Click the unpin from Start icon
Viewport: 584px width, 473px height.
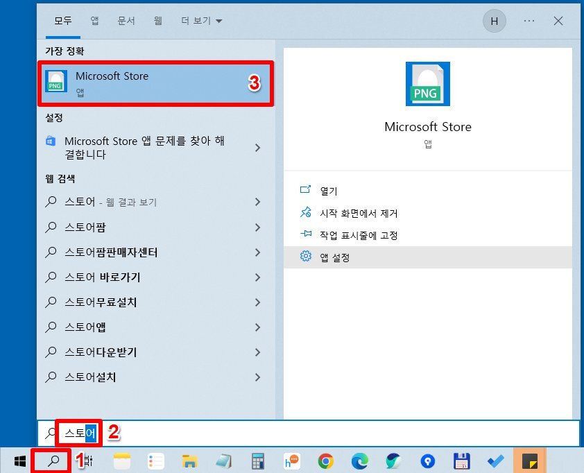[305, 212]
